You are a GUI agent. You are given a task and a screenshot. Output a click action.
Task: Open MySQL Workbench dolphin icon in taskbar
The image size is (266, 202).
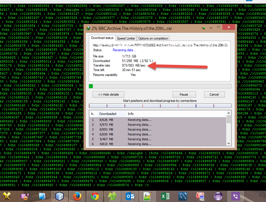tap(183, 196)
